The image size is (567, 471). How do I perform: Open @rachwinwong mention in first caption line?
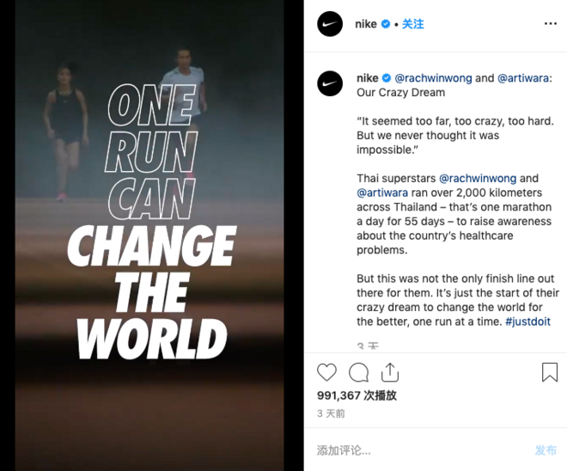click(433, 78)
